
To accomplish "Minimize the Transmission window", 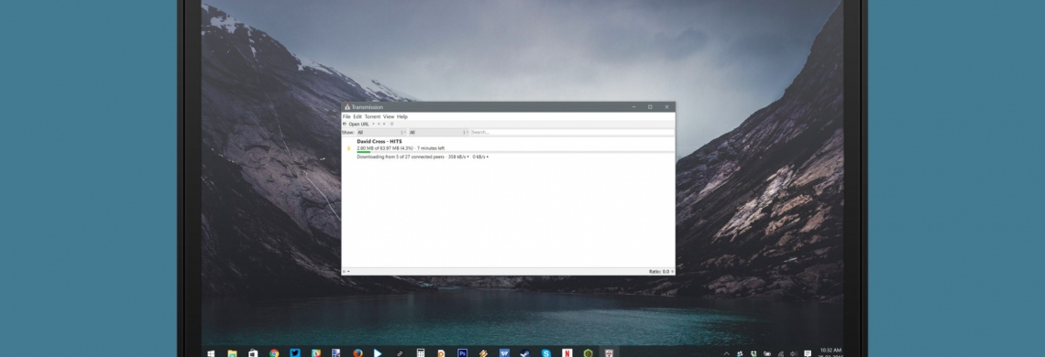I will coord(633,106).
